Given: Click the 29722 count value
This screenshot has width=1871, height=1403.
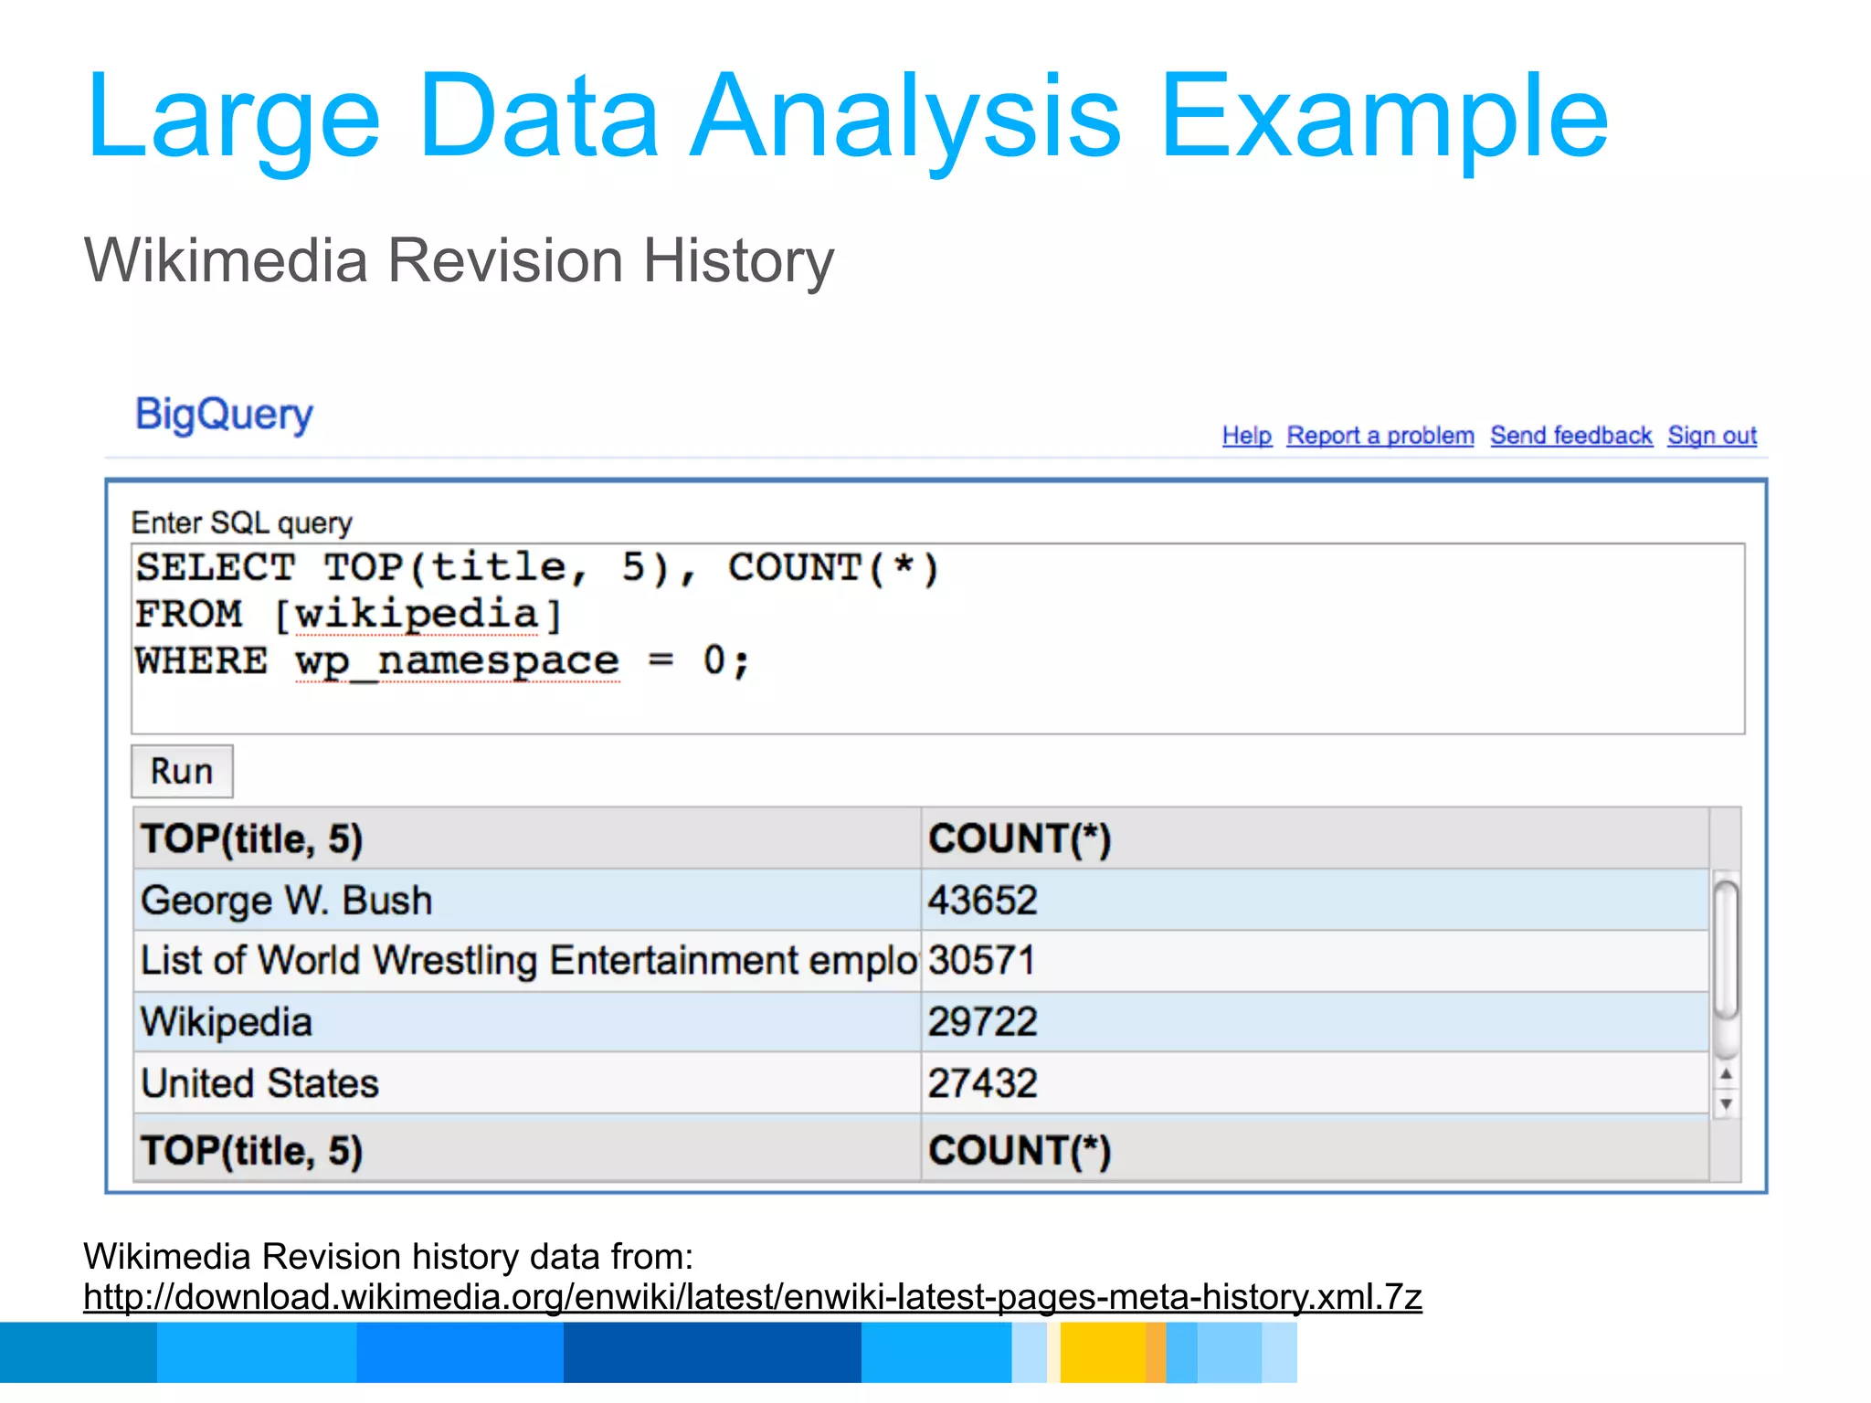Looking at the screenshot, I should pyautogui.click(x=983, y=1022).
